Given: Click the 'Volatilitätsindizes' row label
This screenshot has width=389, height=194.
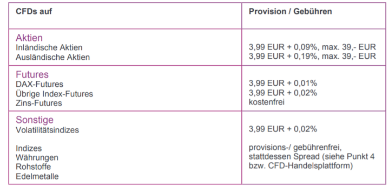Looking at the screenshot, I should (x=48, y=130).
